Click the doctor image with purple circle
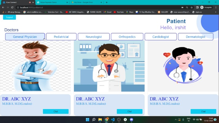The width and height of the screenshot is (219, 123). point(183,66)
